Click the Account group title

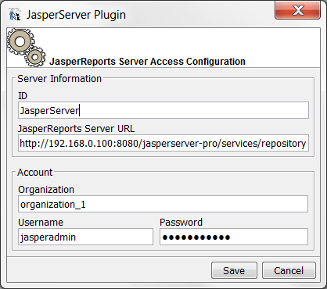tap(35, 173)
